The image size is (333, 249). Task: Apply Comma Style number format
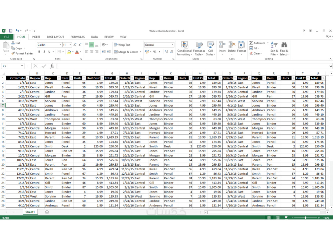pos(160,52)
